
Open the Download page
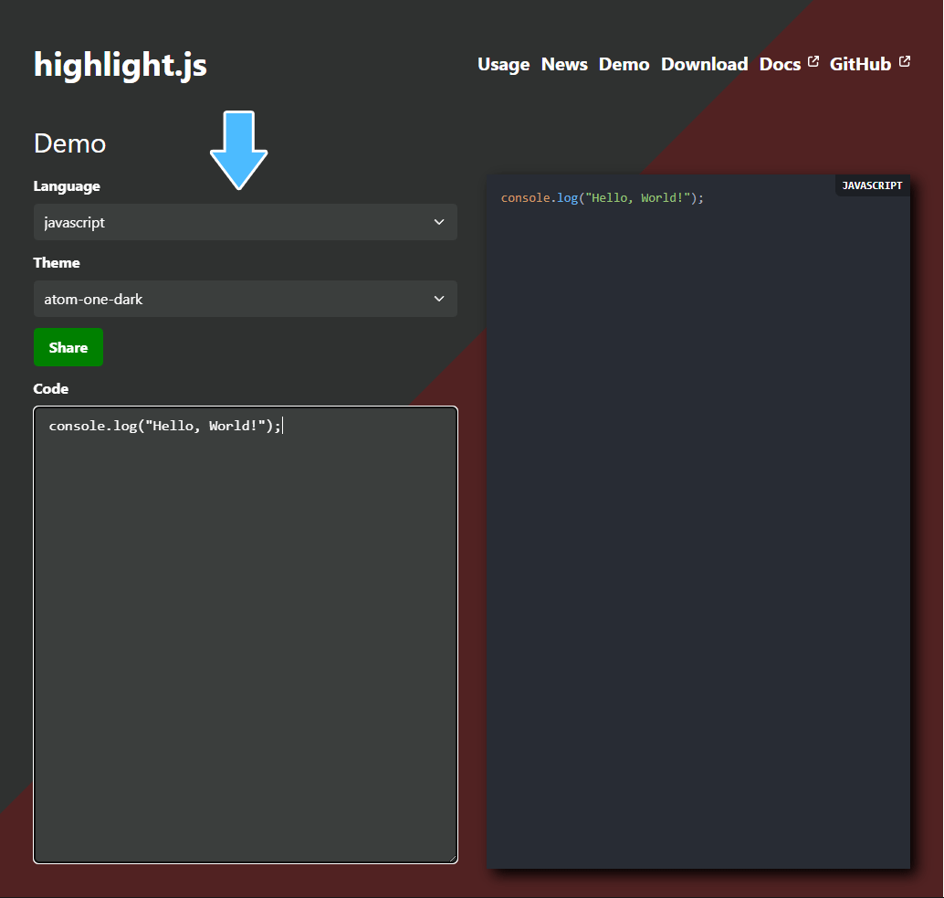705,64
